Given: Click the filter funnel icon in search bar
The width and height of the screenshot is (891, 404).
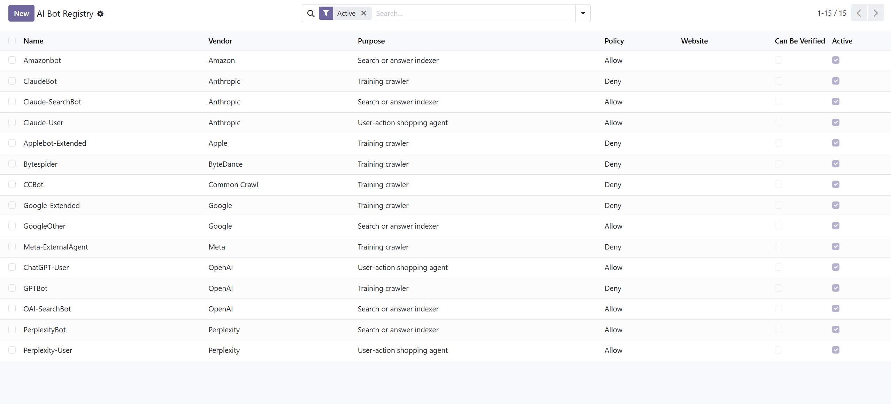Looking at the screenshot, I should [326, 13].
